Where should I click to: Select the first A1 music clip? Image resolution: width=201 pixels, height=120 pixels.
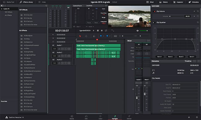pos(98,46)
